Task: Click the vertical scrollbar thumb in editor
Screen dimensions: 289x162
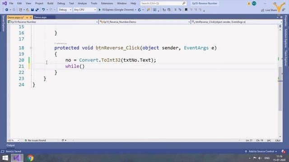Action: pyautogui.click(x=280, y=89)
